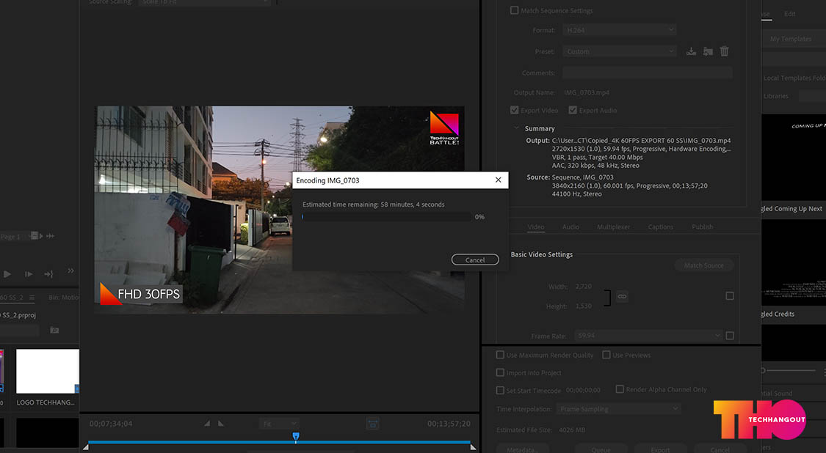
Task: Open the Frame Rate 59.94 dropdown
Action: coord(649,335)
